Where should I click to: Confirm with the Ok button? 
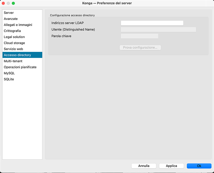coord(199,166)
